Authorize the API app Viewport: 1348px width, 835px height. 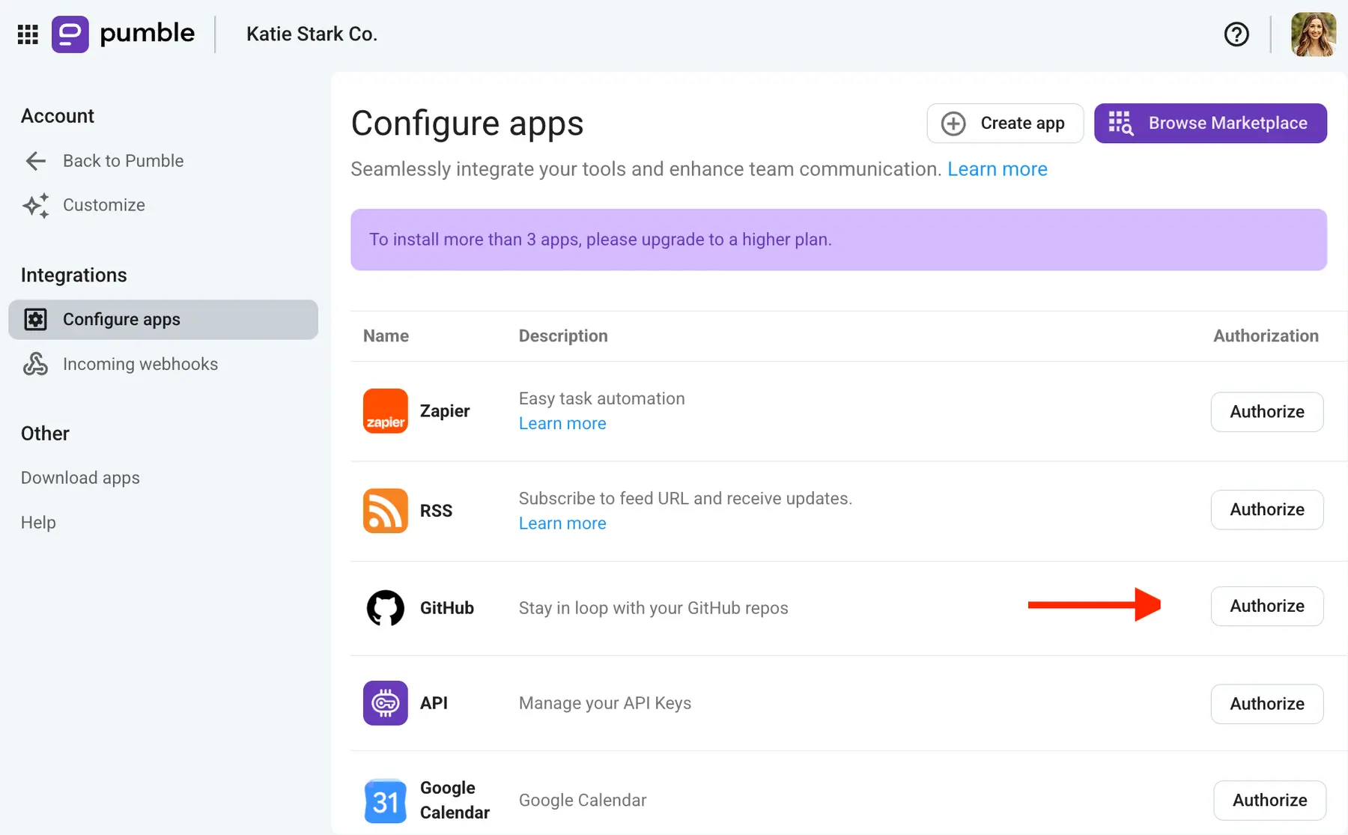coord(1267,704)
